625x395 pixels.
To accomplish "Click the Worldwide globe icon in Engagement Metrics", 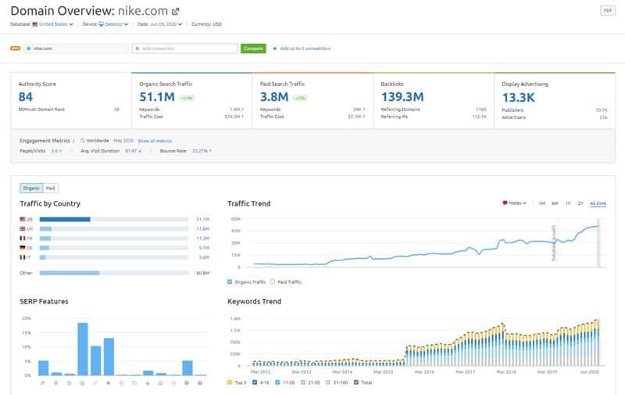I will click(82, 141).
